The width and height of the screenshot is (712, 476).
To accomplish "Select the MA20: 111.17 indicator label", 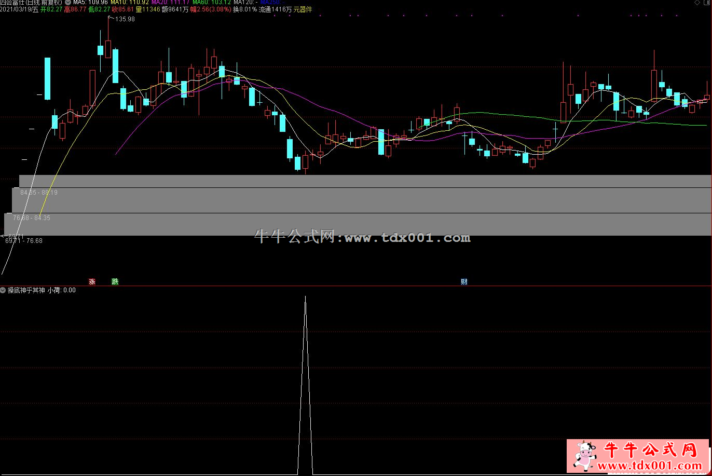I will [170, 2].
